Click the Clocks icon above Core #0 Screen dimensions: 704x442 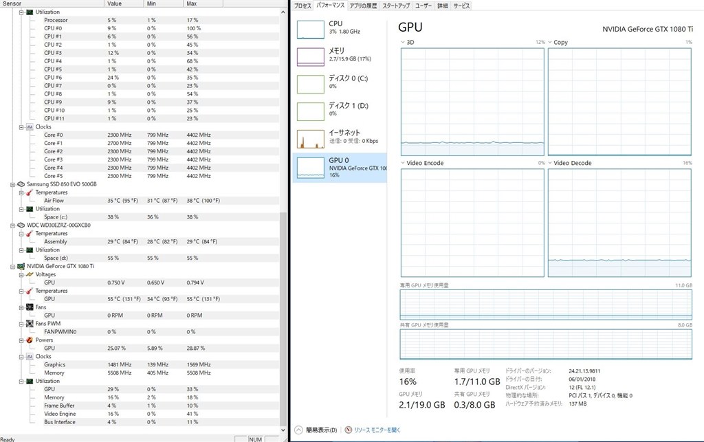pos(30,127)
